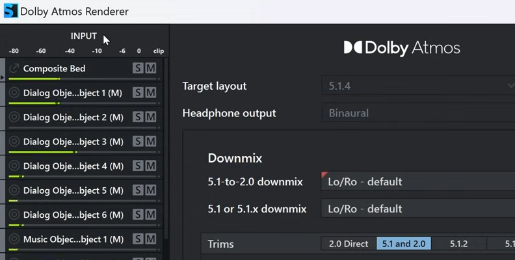
Task: Click the Dialog Object 5 circle icon
Action: pos(14,190)
